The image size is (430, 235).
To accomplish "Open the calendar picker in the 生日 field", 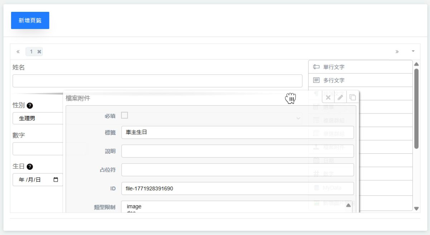I will (x=56, y=180).
